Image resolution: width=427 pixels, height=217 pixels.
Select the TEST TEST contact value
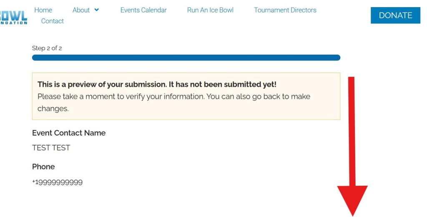(x=51, y=148)
